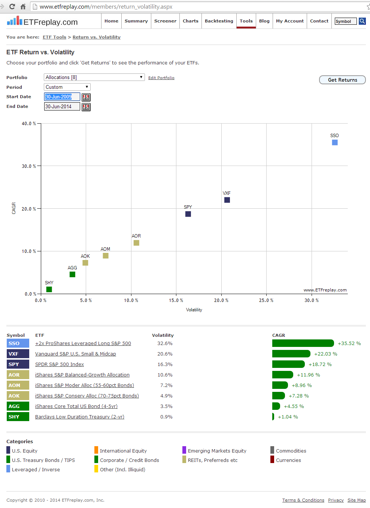Open the Backtesting menu item
370x508 pixels.
219,21
